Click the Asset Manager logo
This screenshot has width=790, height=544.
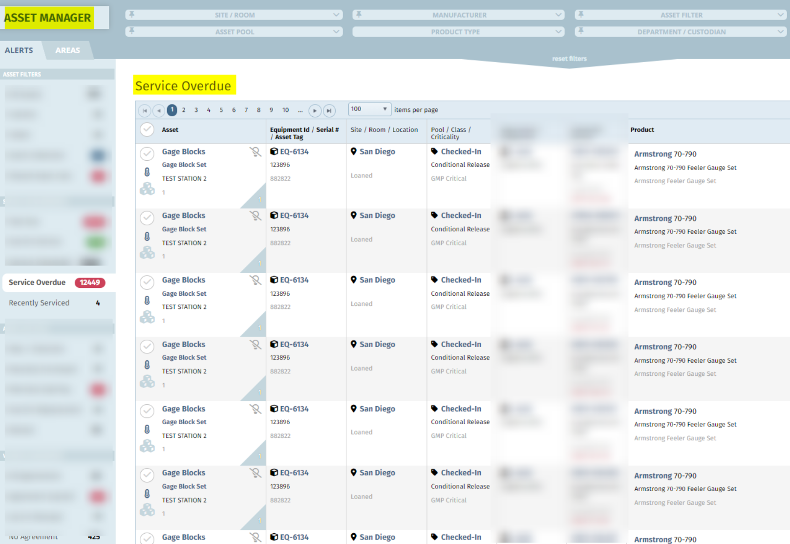click(47, 18)
